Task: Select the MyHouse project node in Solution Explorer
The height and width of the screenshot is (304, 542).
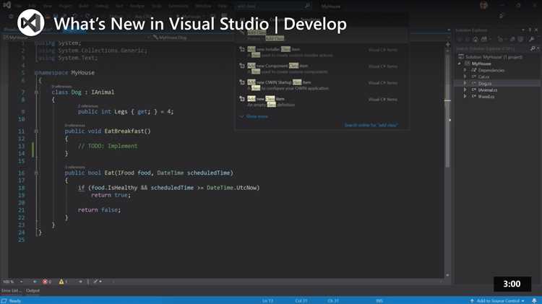Action: [481, 64]
